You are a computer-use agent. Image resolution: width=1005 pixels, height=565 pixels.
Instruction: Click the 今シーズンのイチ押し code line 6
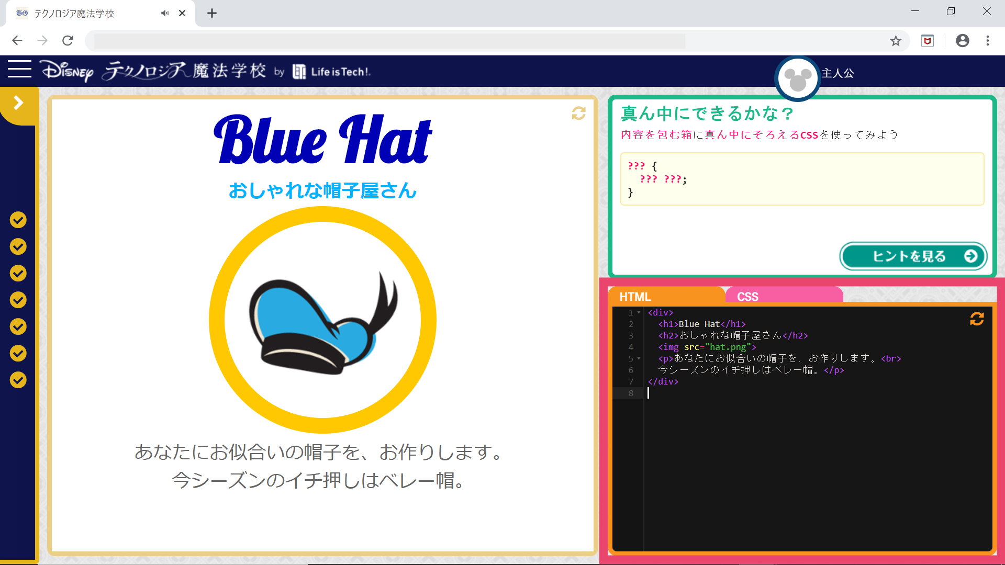coord(751,370)
